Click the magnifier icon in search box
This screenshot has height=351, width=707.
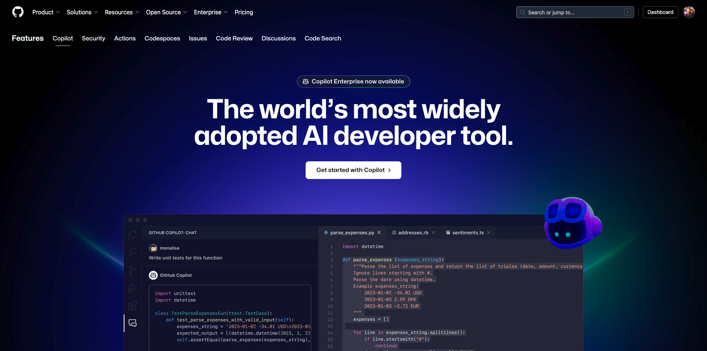coord(522,12)
